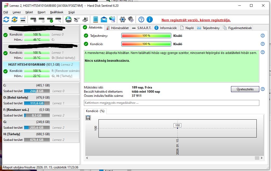Click the globe and monitor network icon
Viewport: 271px width, 171px height.
pyautogui.click(x=112, y=19)
